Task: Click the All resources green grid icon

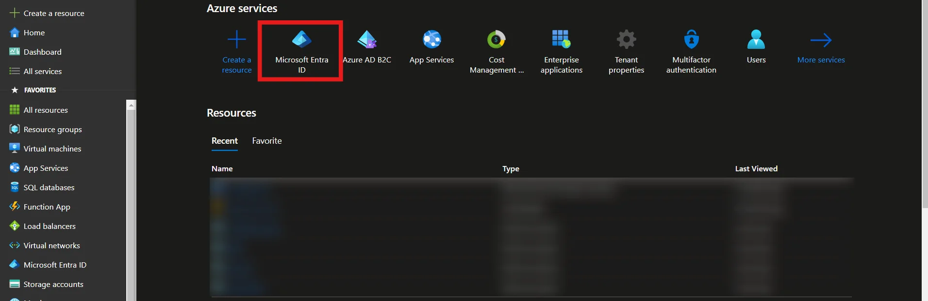Action: tap(15, 110)
